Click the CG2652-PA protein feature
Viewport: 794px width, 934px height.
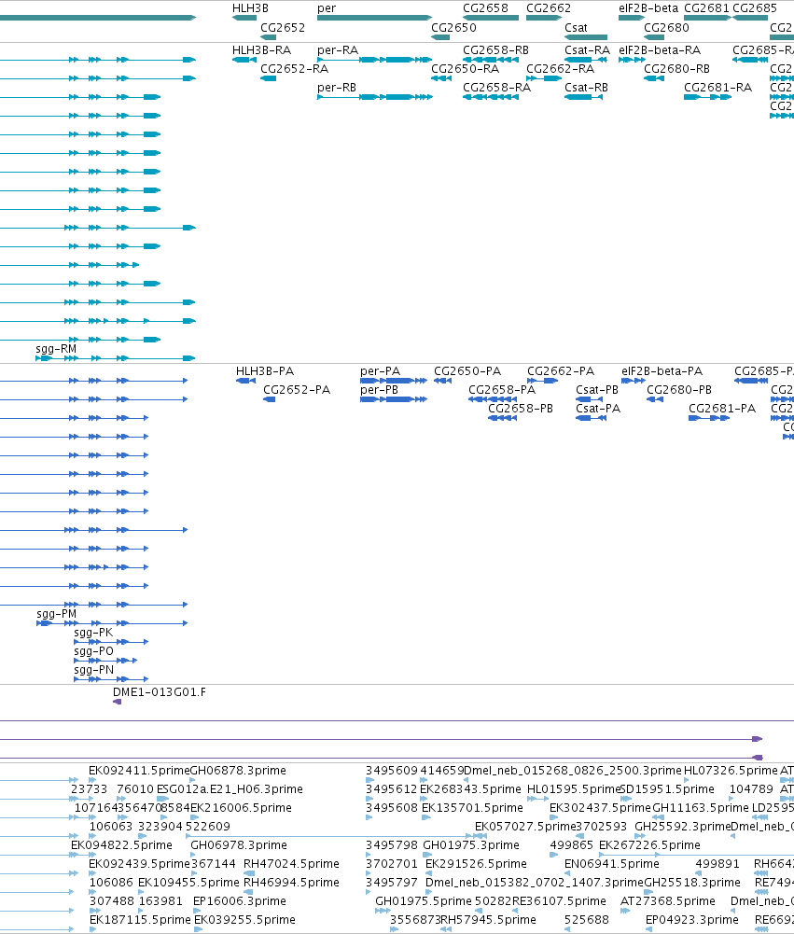tap(270, 399)
